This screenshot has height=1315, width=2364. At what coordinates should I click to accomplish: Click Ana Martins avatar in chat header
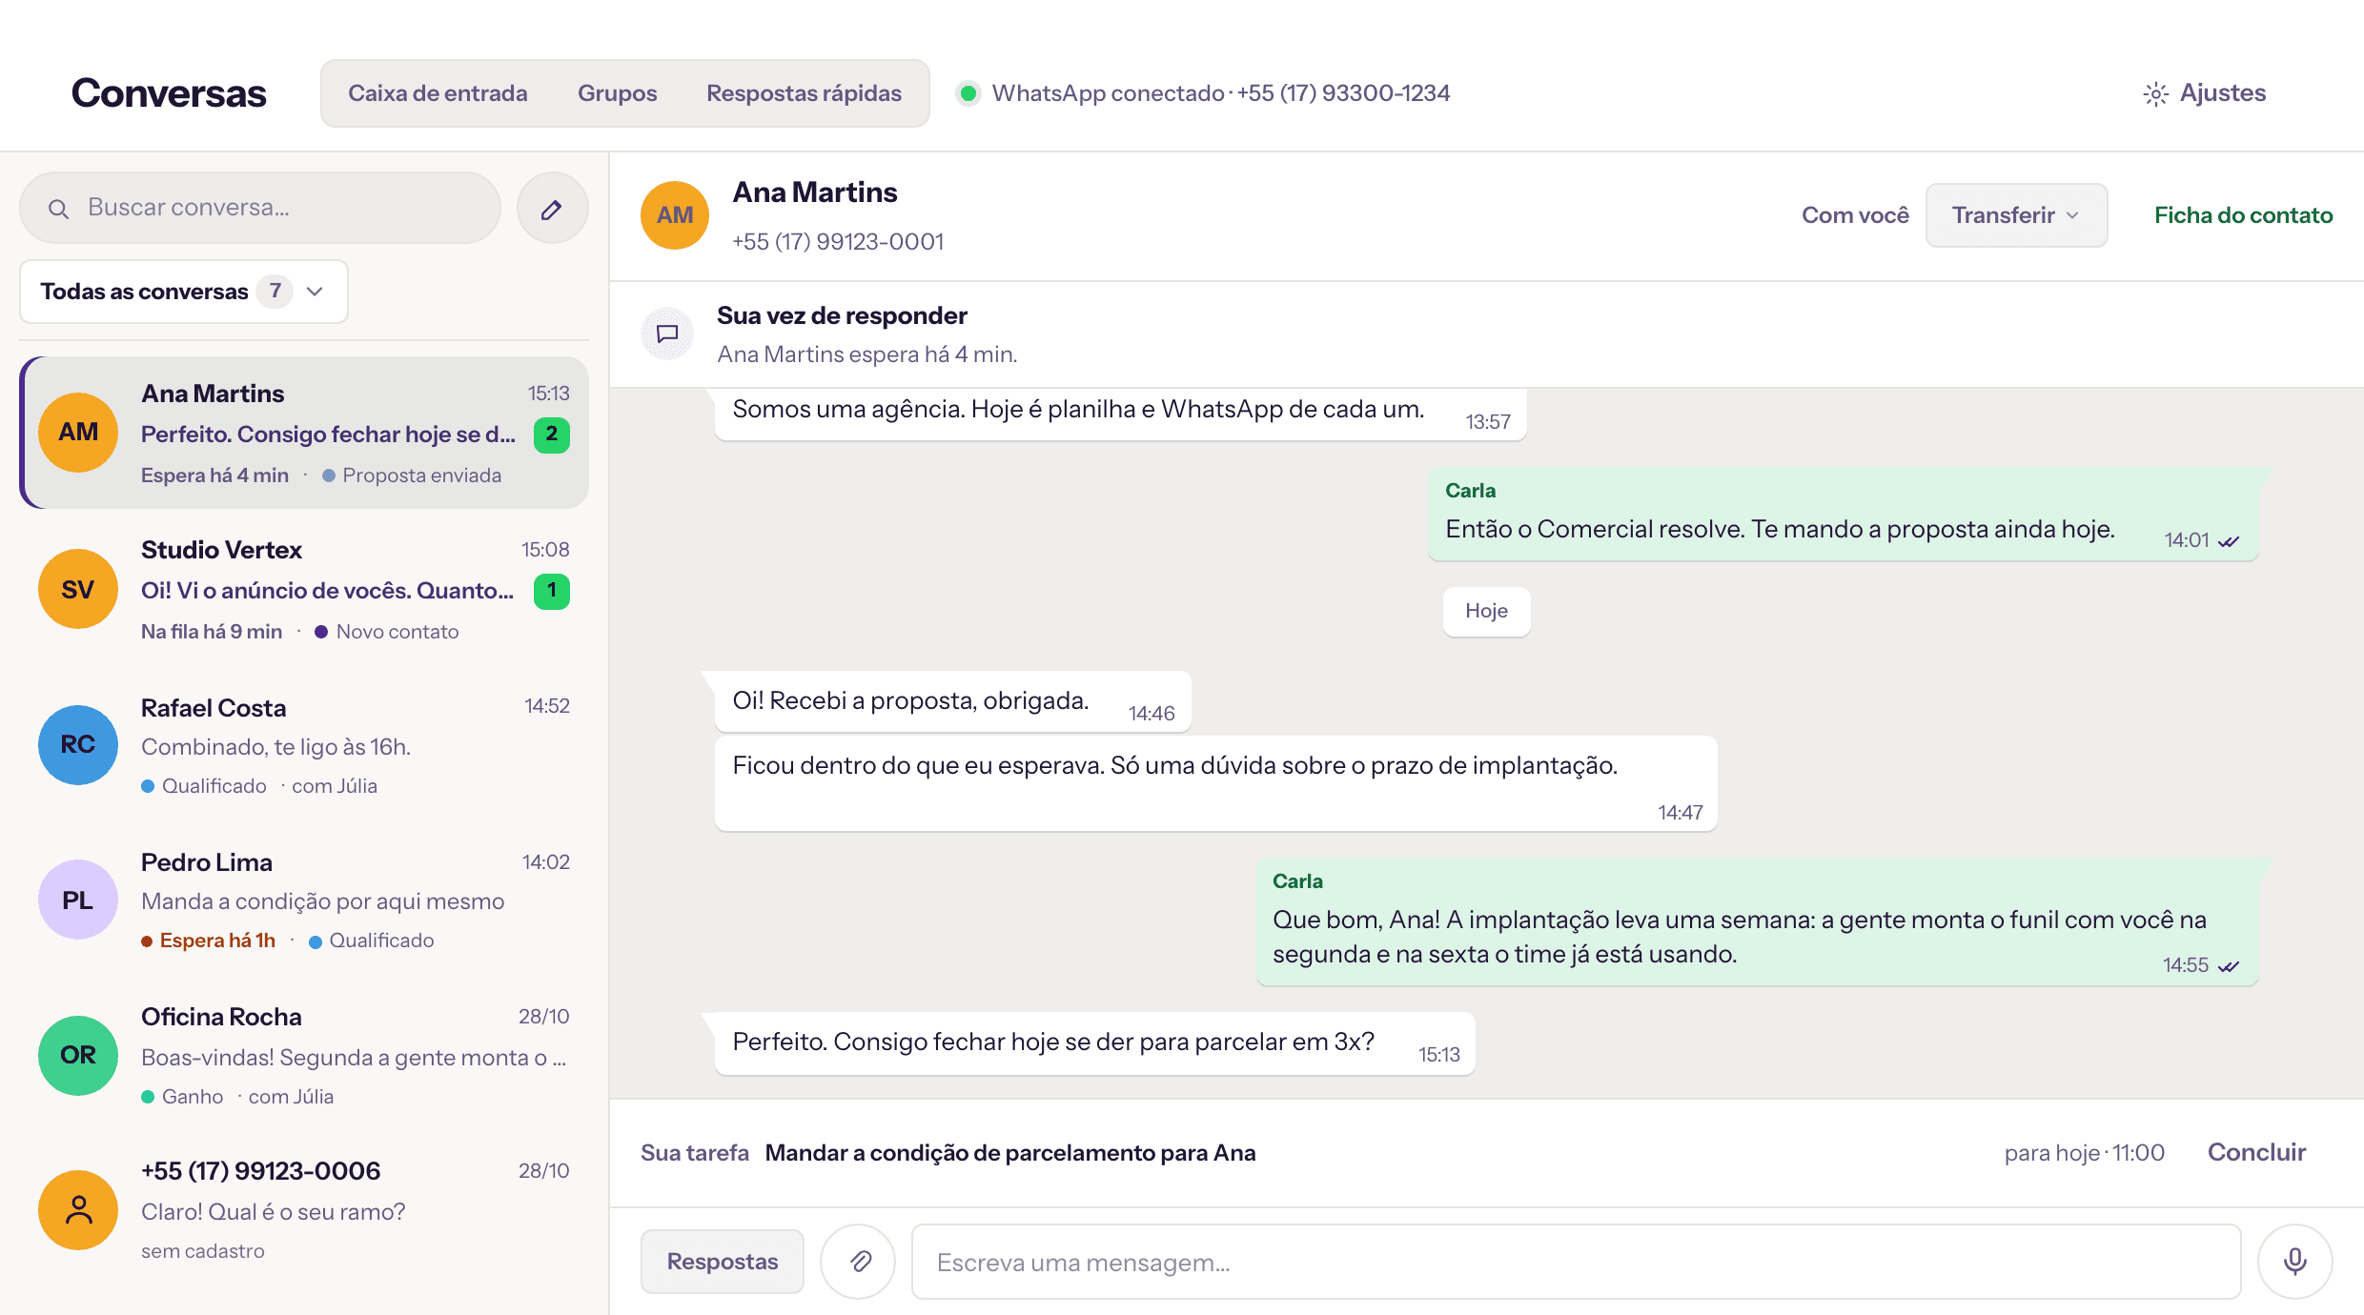click(x=675, y=215)
